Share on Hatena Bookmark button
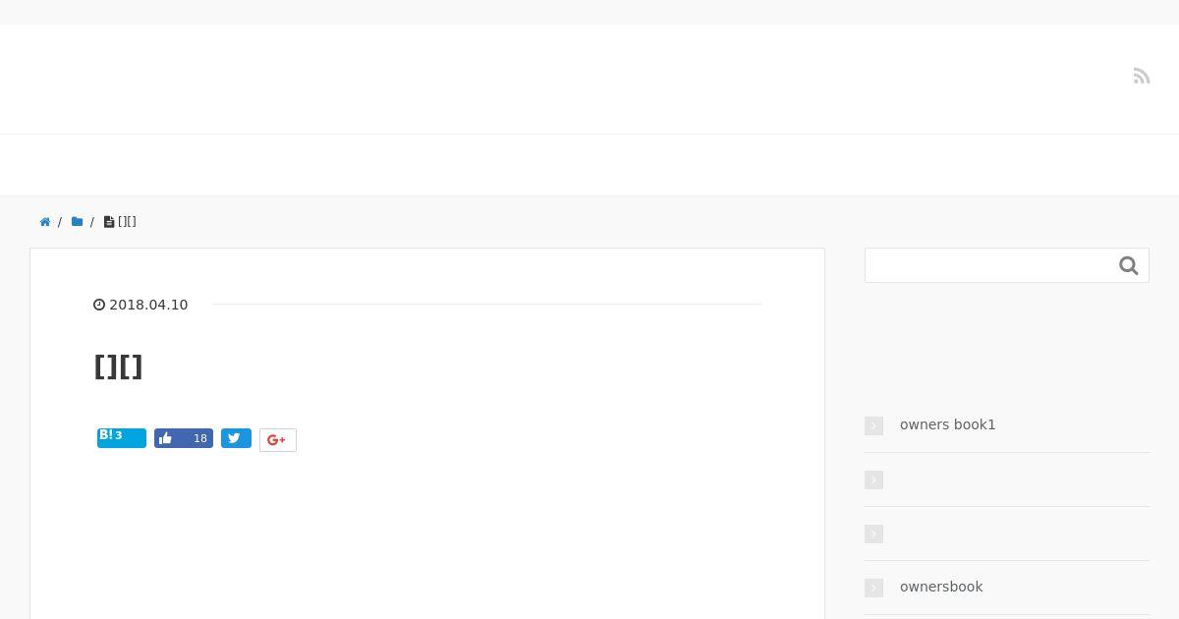The height and width of the screenshot is (619, 1179). coord(122,438)
